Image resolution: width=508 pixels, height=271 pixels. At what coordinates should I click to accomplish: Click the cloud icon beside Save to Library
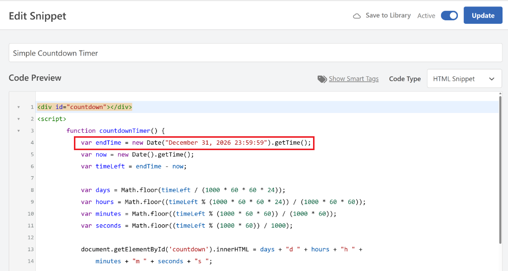(x=357, y=16)
